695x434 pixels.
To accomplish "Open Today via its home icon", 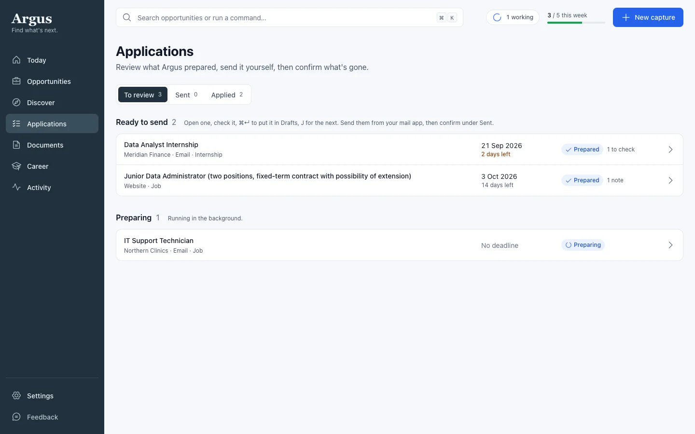I will tap(16, 60).
